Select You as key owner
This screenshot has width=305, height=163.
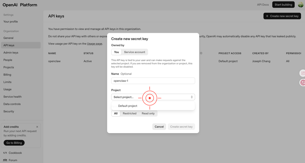tap(116, 52)
